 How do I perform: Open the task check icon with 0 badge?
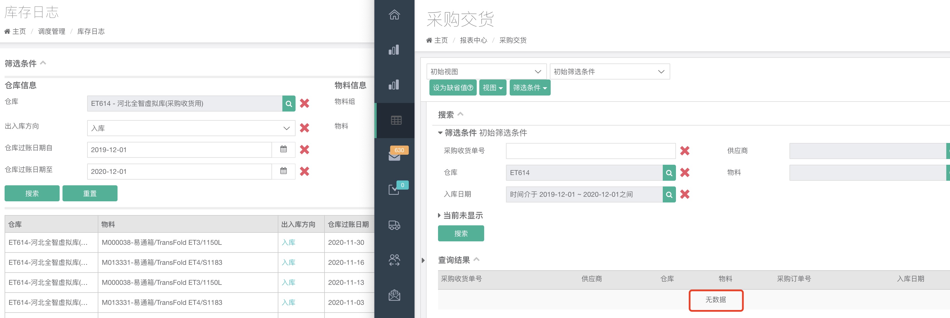point(394,190)
